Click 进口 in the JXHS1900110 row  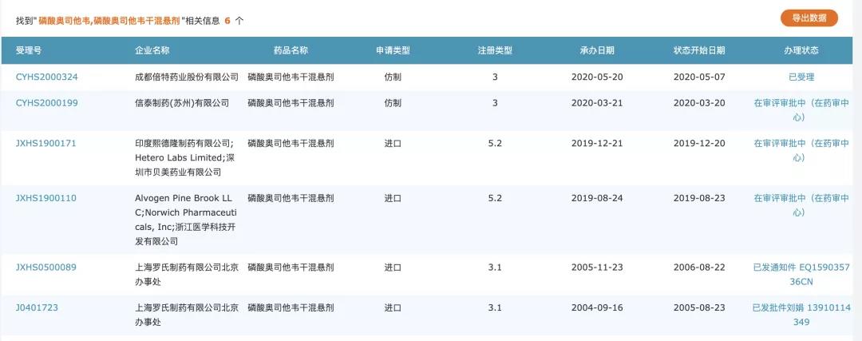[x=393, y=198]
